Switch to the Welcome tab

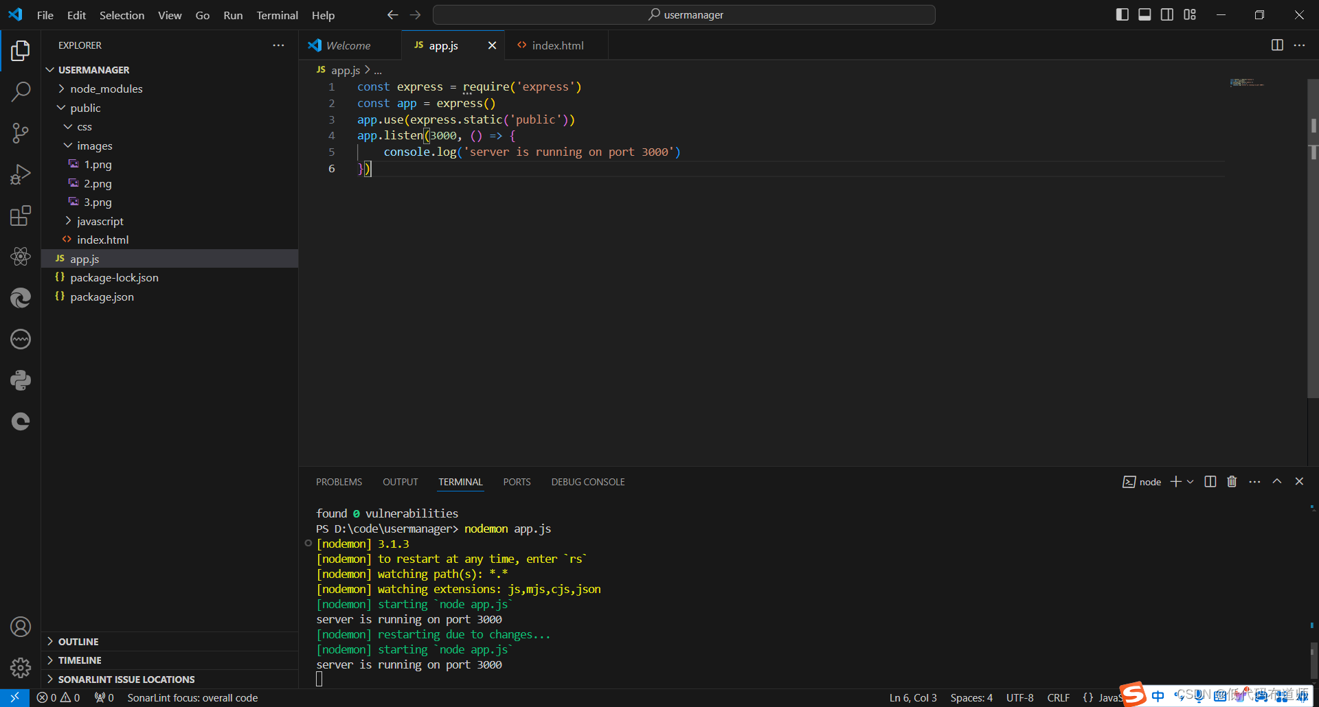[350, 45]
